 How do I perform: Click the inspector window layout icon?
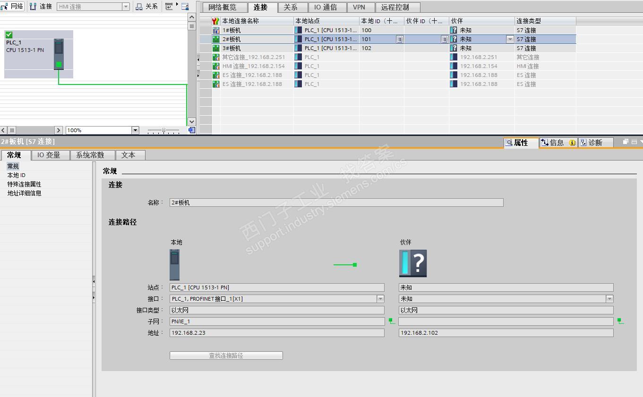point(634,142)
